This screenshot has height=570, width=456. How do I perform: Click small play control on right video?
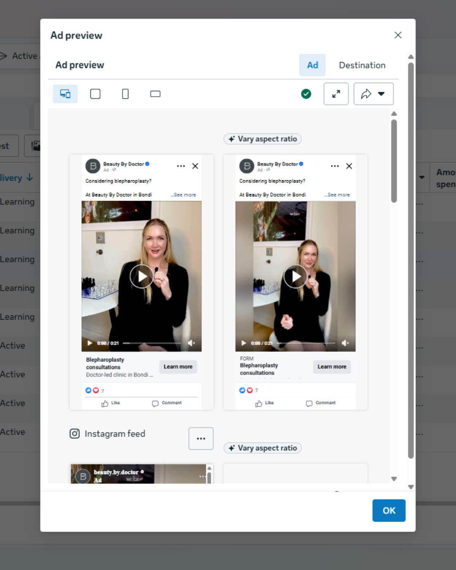point(244,343)
